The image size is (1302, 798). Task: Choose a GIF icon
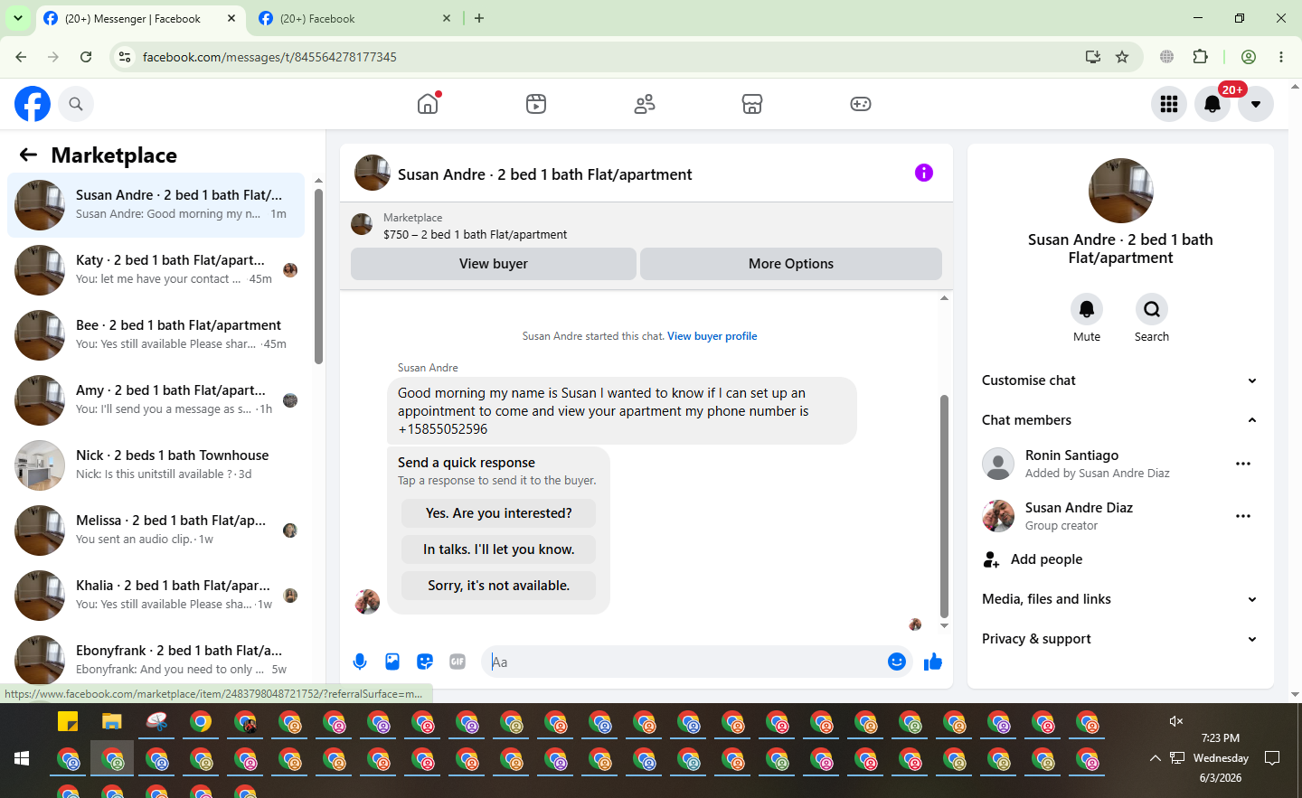tap(458, 662)
